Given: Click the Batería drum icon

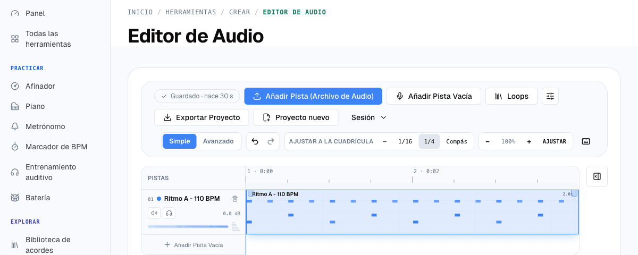Looking at the screenshot, I should click(15, 198).
